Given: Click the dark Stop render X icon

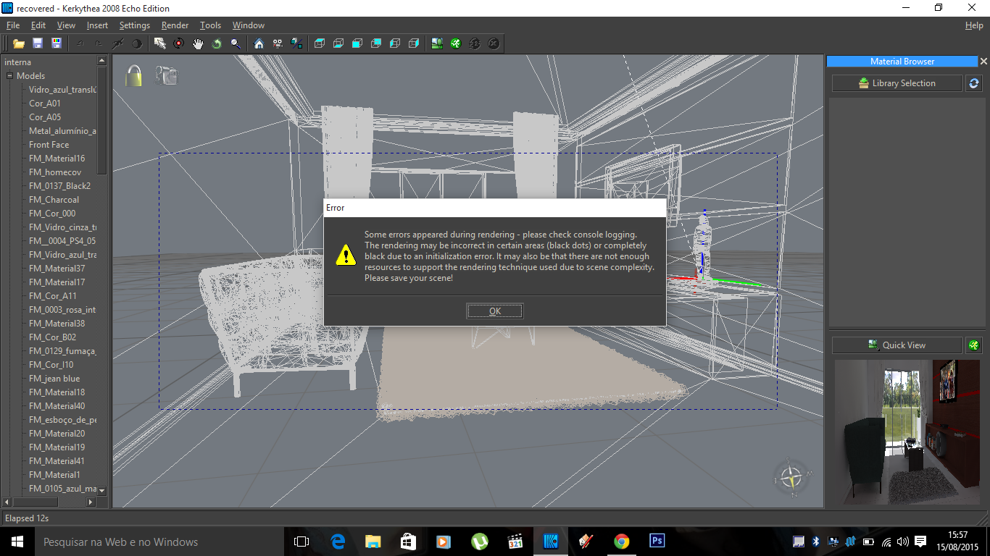Looking at the screenshot, I should 494,43.
